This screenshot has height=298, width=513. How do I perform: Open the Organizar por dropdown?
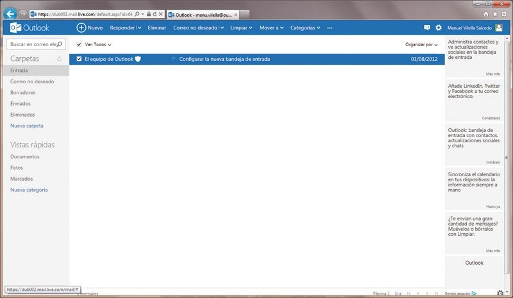421,44
